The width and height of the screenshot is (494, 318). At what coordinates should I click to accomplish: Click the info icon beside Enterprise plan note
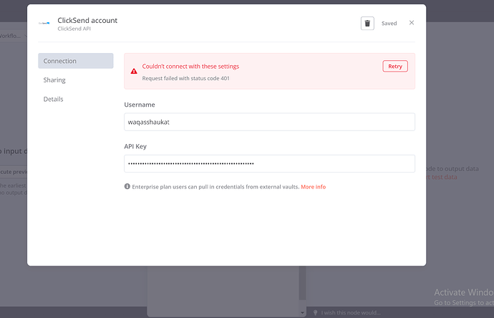click(x=127, y=187)
